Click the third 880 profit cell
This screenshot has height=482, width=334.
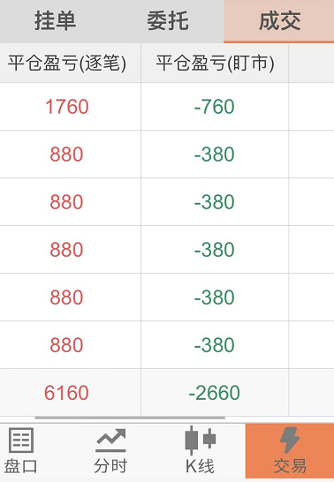coord(67,249)
